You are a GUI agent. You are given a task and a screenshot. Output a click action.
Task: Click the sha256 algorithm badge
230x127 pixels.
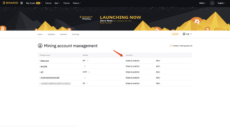coord(175,34)
